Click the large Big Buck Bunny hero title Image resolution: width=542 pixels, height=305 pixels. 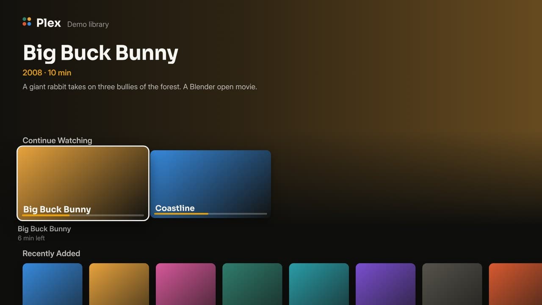click(100, 53)
